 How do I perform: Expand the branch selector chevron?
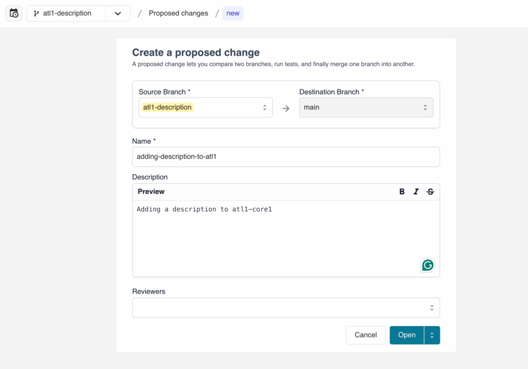click(x=118, y=13)
